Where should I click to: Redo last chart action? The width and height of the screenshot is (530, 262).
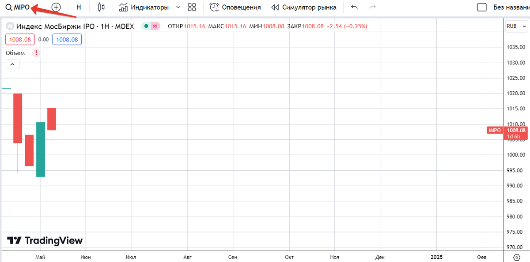click(372, 7)
